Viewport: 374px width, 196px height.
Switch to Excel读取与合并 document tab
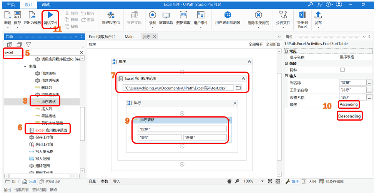[102, 37]
